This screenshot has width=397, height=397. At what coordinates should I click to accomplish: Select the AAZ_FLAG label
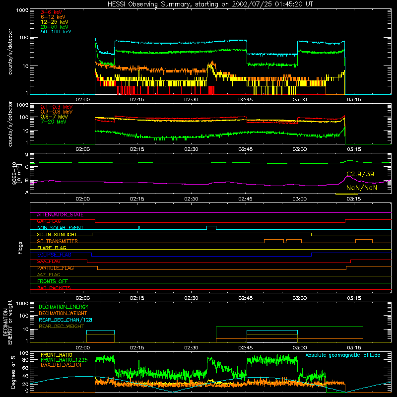(49, 275)
